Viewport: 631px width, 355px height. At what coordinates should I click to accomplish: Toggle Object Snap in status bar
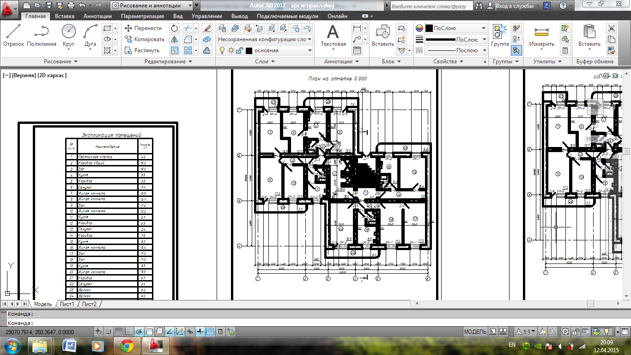coord(149,331)
